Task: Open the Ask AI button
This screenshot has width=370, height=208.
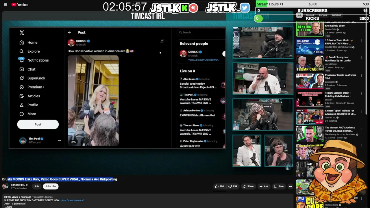Action: [264, 186]
